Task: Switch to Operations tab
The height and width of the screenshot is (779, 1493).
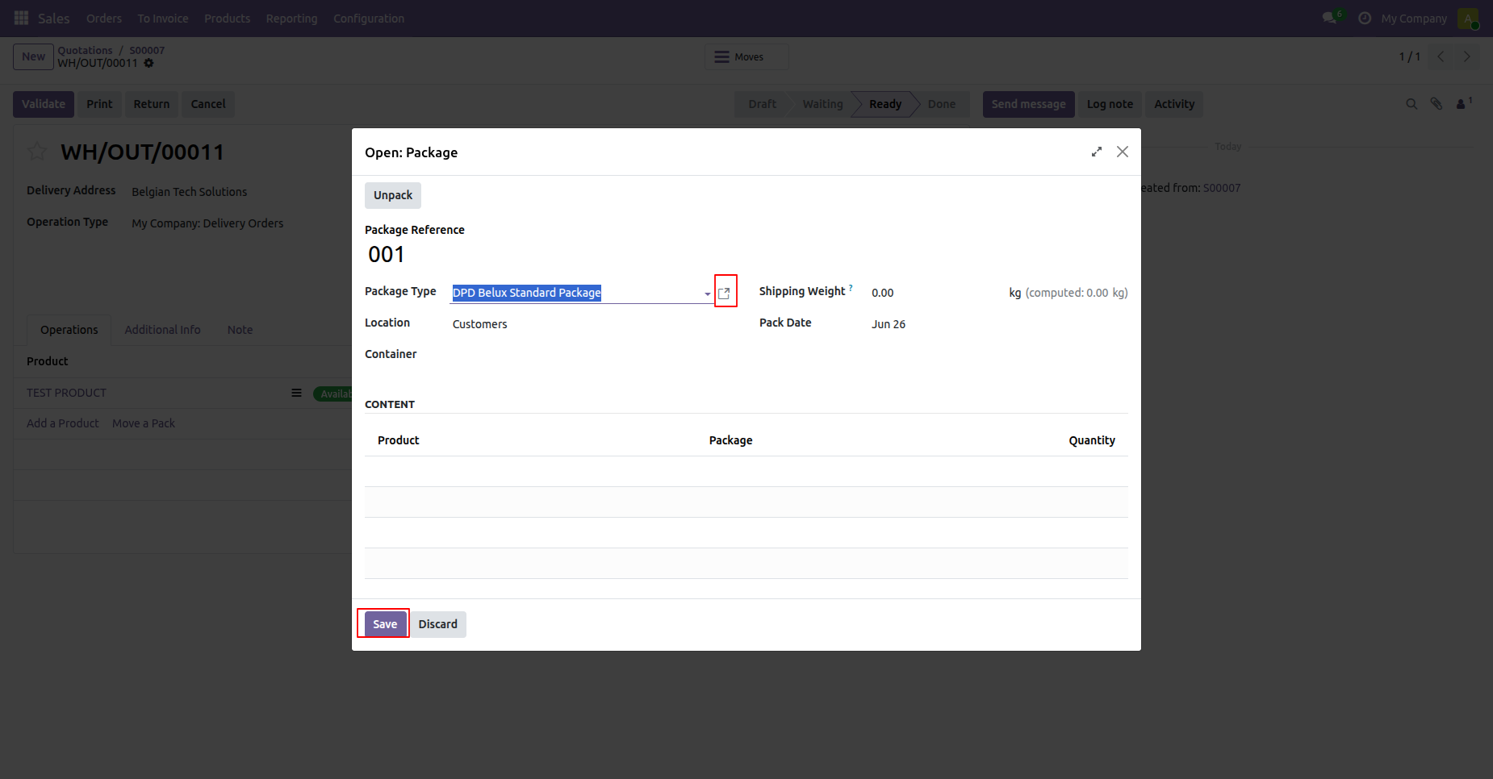Action: 69,330
